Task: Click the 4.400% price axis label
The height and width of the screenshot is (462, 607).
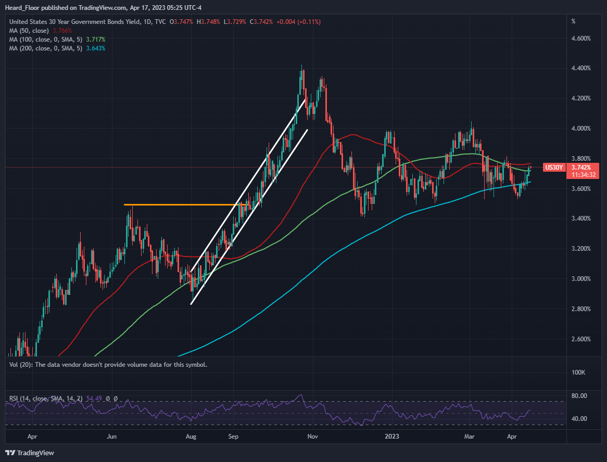Action: point(581,68)
